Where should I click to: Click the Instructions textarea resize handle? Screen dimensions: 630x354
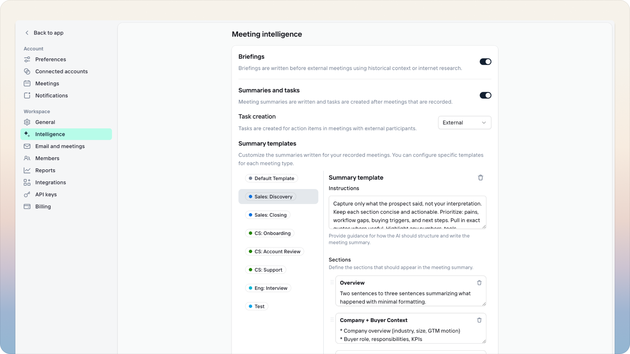click(484, 227)
